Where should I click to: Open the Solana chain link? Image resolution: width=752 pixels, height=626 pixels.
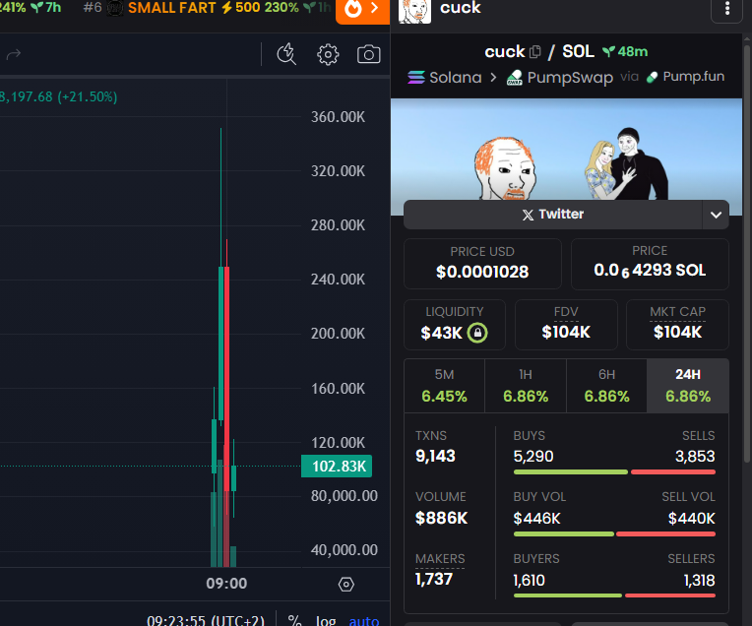(445, 77)
